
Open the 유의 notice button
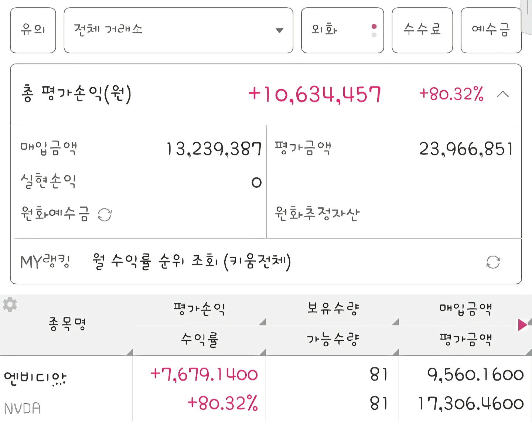point(33,30)
